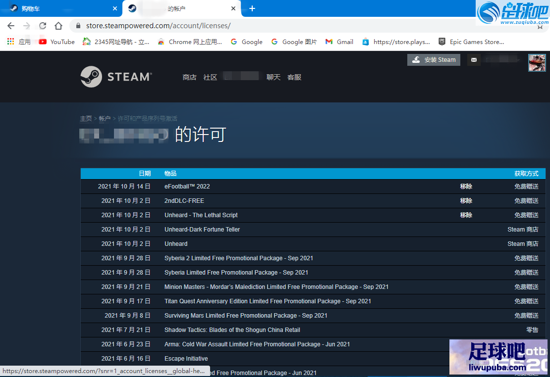The image size is (550, 377).
Task: Click 移除 for 2ndDLC-FREE
Action: point(466,201)
